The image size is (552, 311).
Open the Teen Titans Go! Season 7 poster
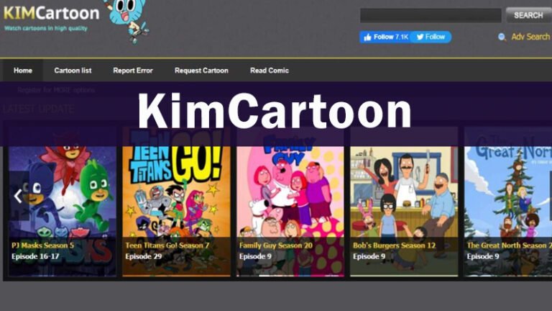coord(176,202)
